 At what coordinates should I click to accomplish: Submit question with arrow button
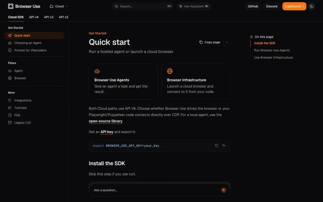(224, 190)
